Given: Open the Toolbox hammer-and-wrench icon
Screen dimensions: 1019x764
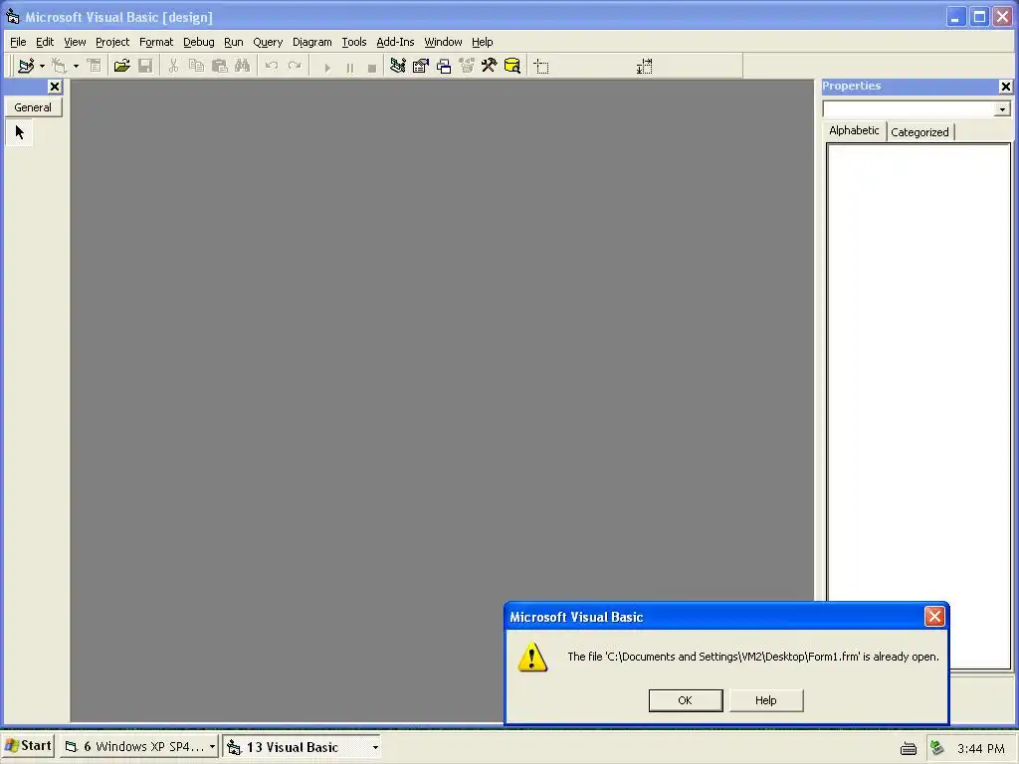Looking at the screenshot, I should click(x=490, y=66).
